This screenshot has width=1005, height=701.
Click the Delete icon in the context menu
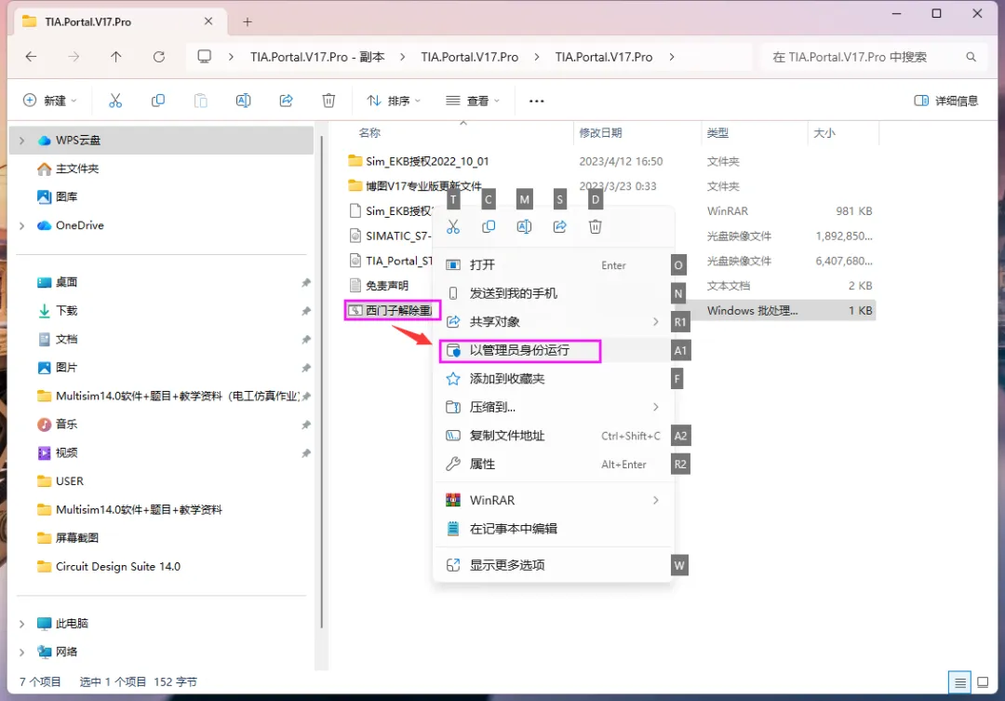tap(596, 226)
